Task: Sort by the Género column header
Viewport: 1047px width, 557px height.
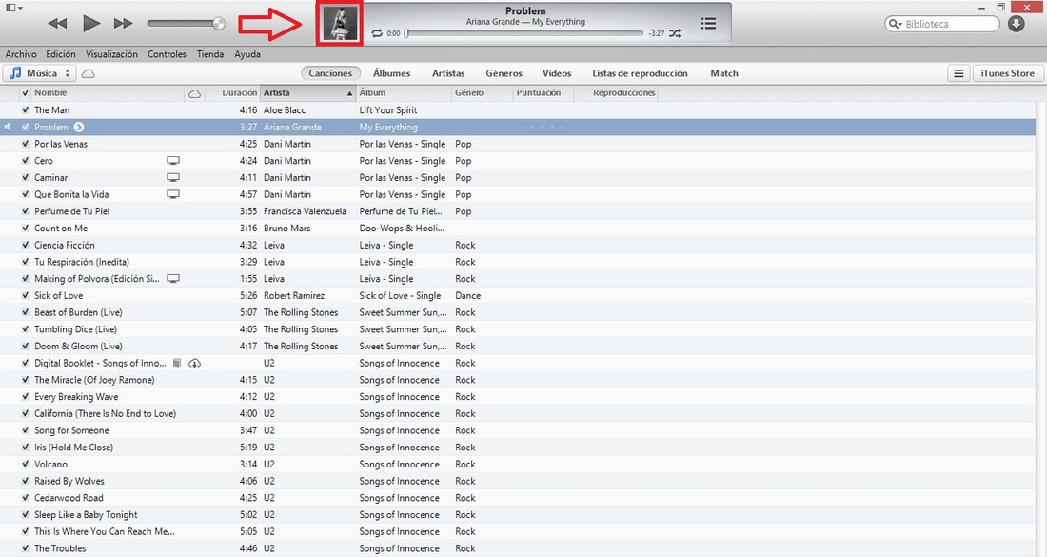Action: [x=482, y=93]
